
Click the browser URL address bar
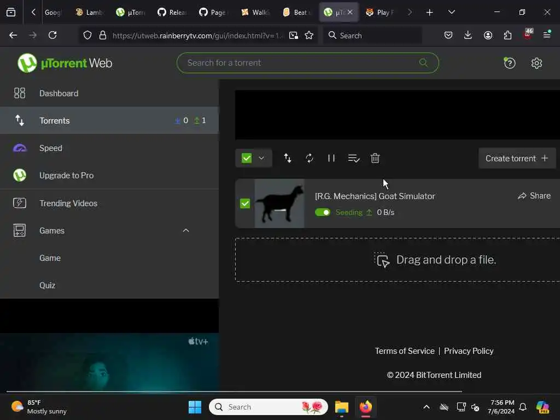click(x=197, y=36)
